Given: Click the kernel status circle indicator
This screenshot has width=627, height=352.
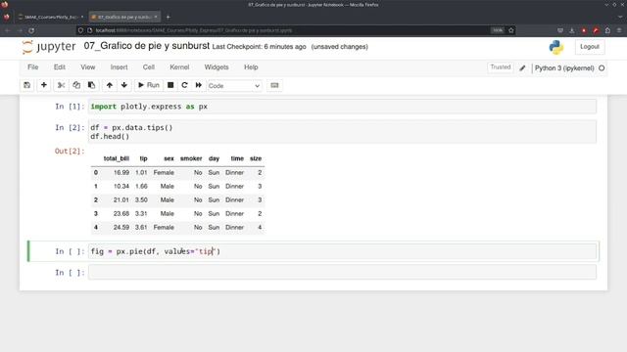Looking at the screenshot, I should pos(602,68).
